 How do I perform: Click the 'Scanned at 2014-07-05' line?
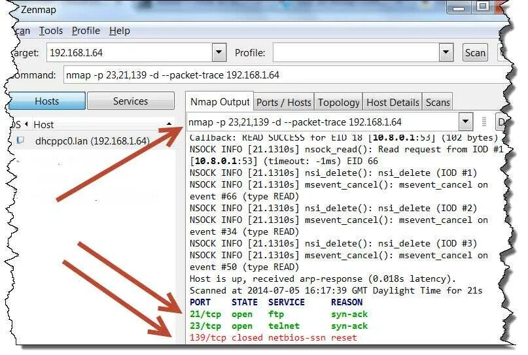click(x=336, y=291)
